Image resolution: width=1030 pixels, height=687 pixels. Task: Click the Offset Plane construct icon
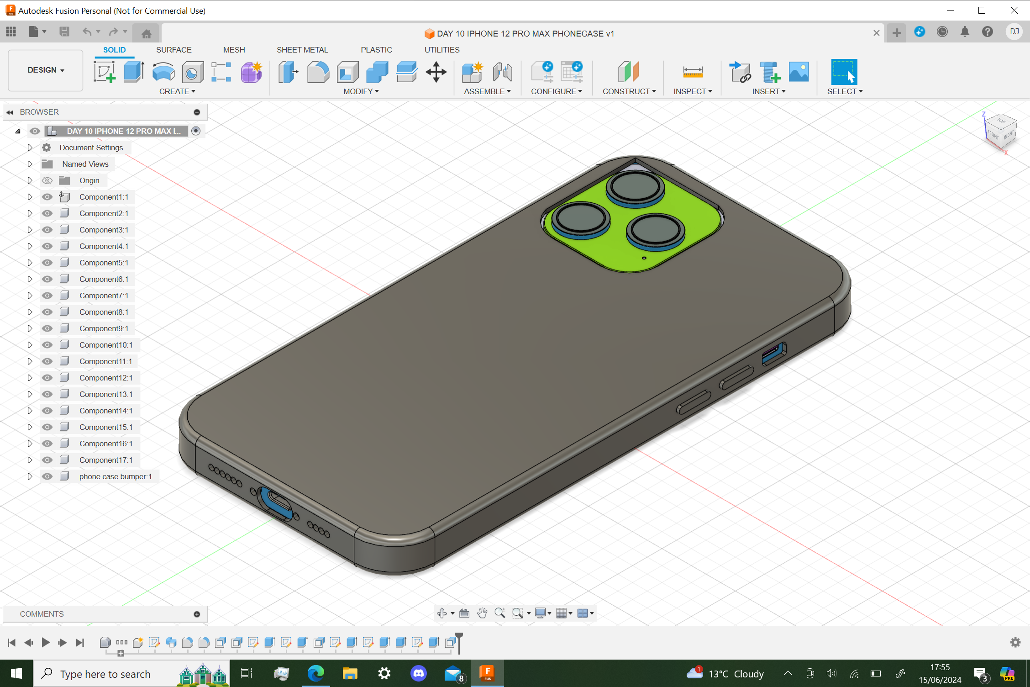[629, 72]
